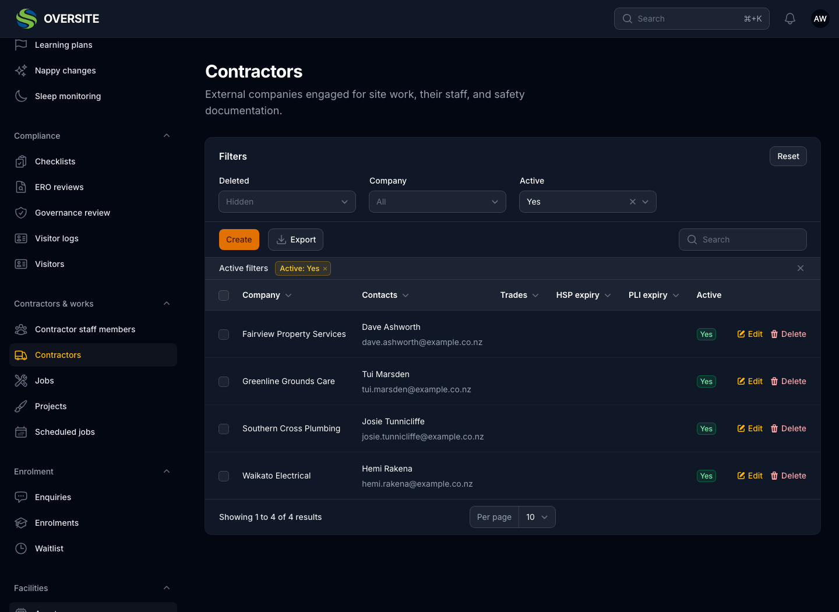Collapse the Enrolment section
The image size is (839, 612).
[167, 472]
